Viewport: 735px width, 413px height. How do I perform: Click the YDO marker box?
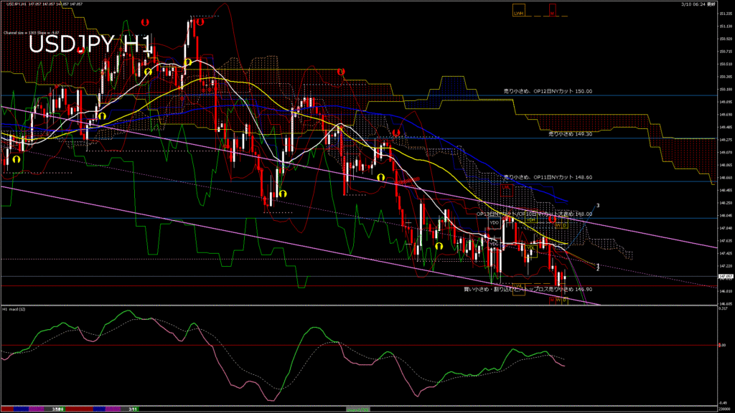[x=494, y=223]
